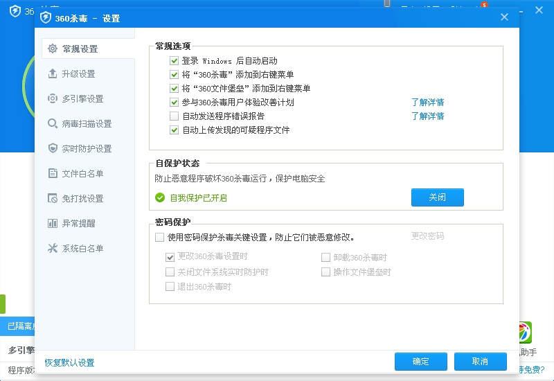Click 恢复默认设置 link
Viewport: 554px width, 381px height.
pos(69,362)
